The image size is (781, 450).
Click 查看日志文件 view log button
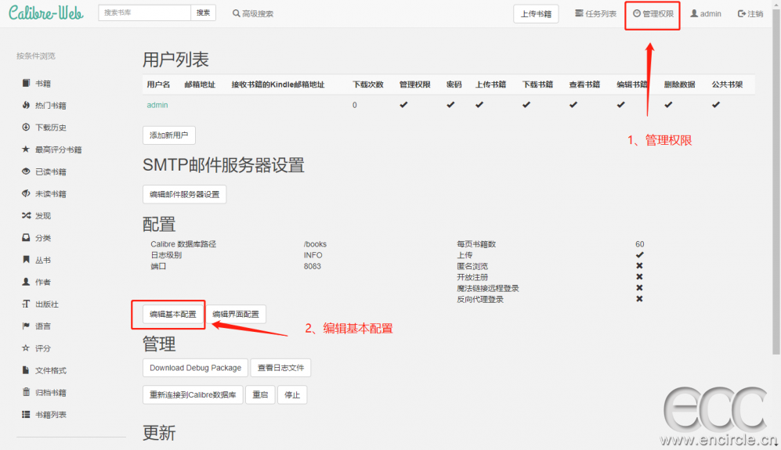coord(281,368)
